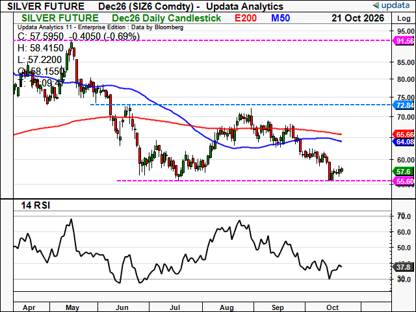Screen dimensions: 416x312
Task: Click the 75.00 price axis label
Action: click(406, 97)
